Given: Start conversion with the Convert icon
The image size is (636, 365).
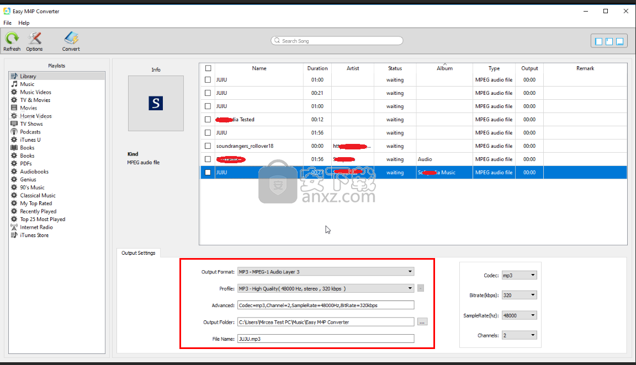Looking at the screenshot, I should (x=71, y=39).
